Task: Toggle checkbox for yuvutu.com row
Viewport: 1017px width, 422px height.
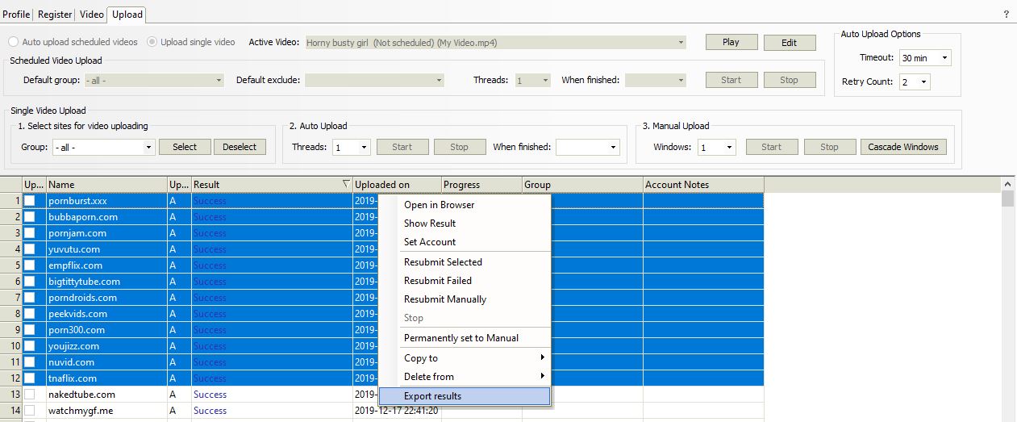Action: pyautogui.click(x=30, y=249)
